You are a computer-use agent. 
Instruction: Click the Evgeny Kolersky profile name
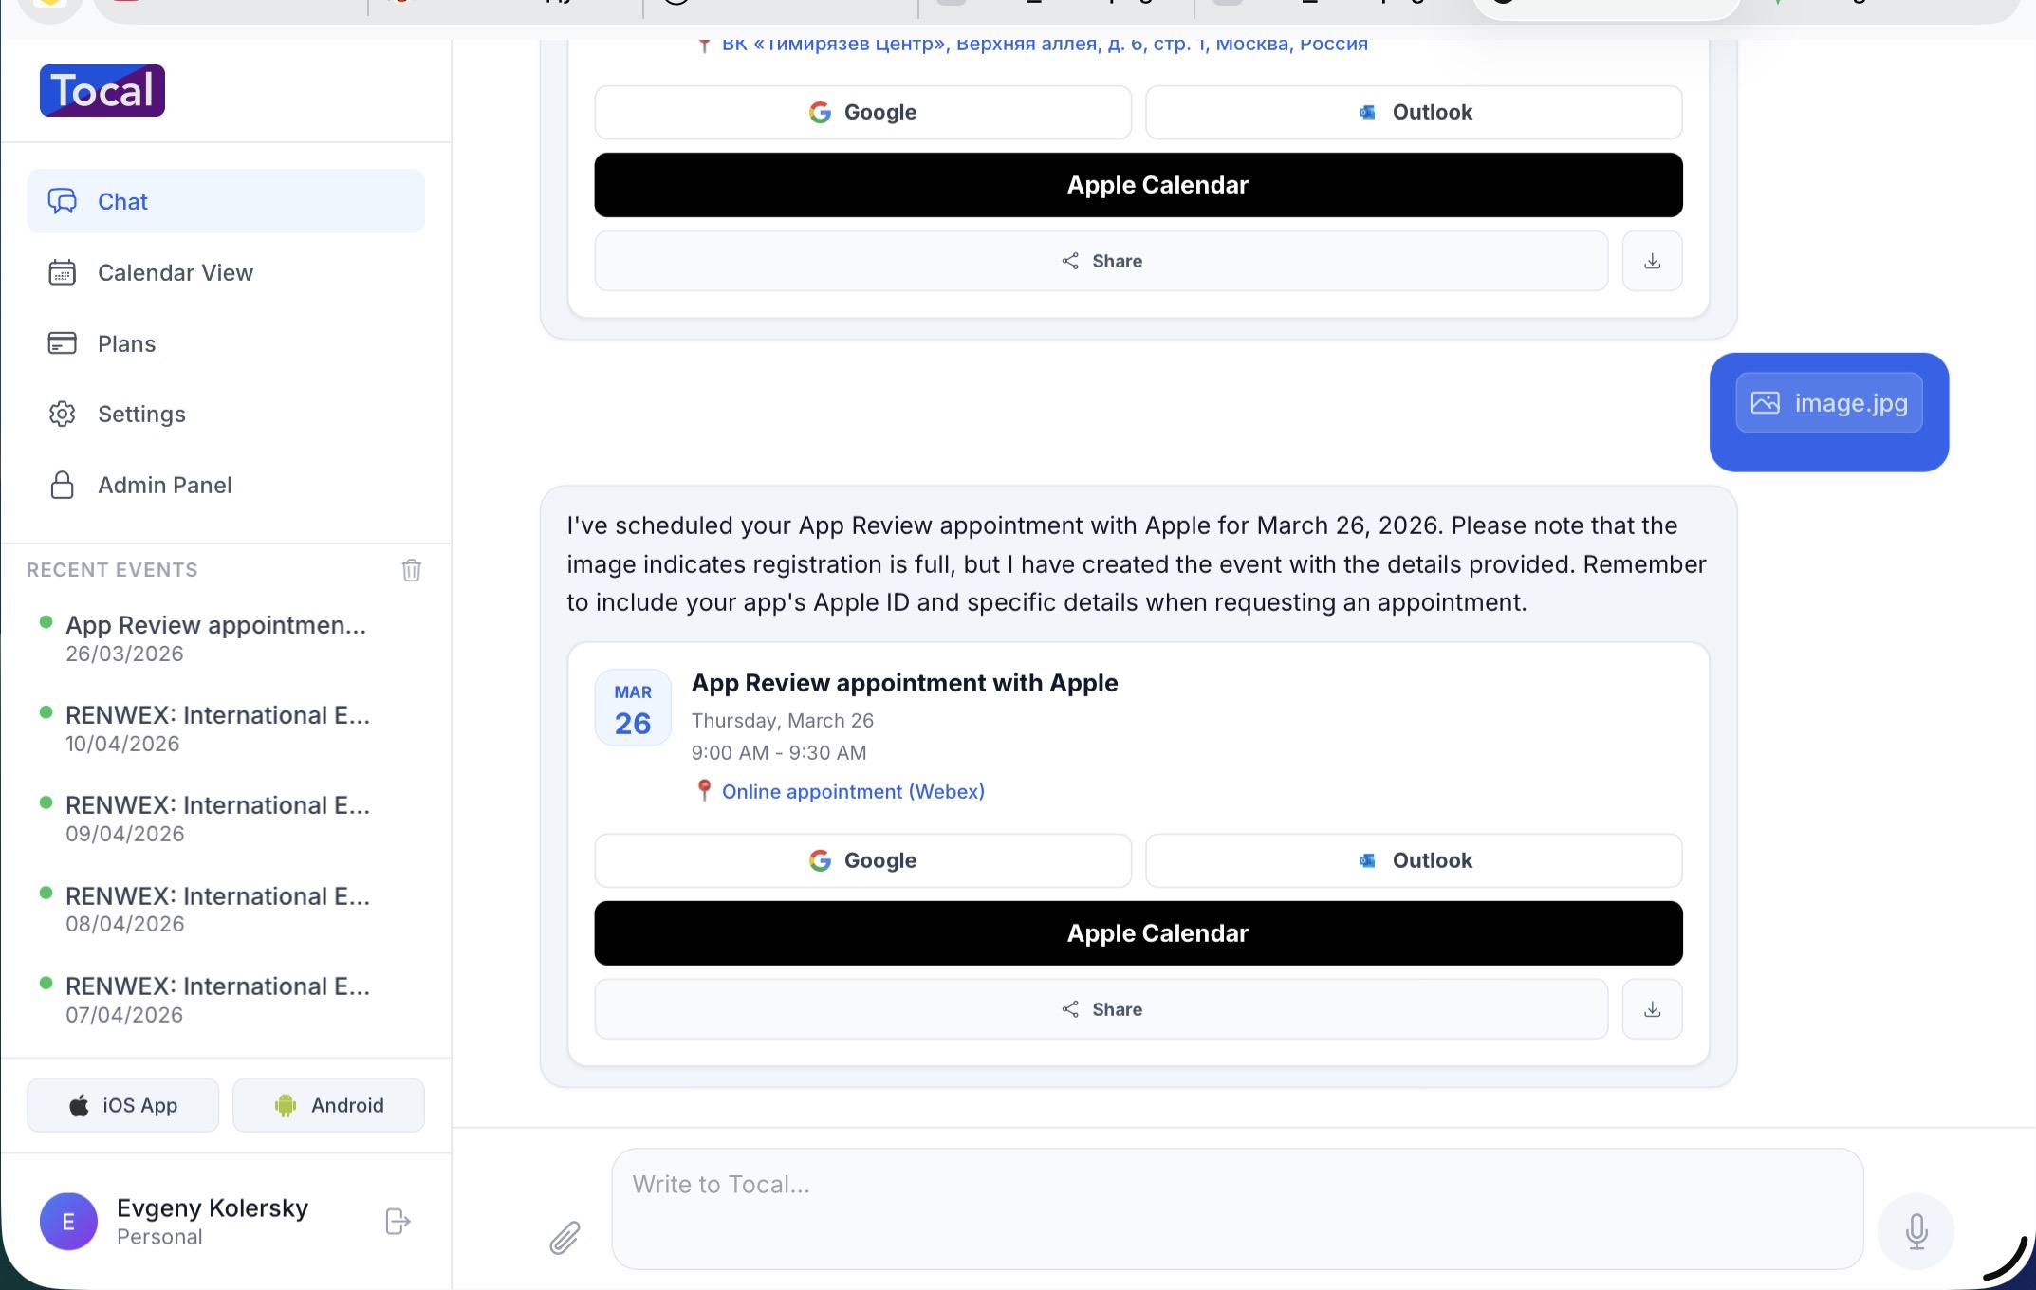[x=213, y=1207]
